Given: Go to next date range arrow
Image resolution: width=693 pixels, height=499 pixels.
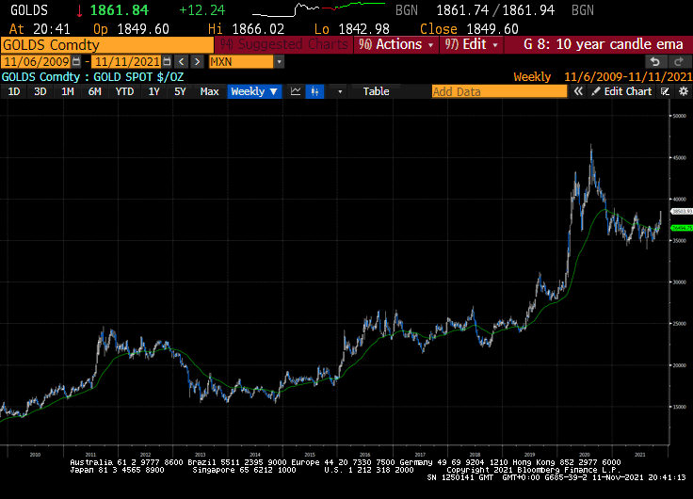Looking at the screenshot, I should click(x=197, y=62).
